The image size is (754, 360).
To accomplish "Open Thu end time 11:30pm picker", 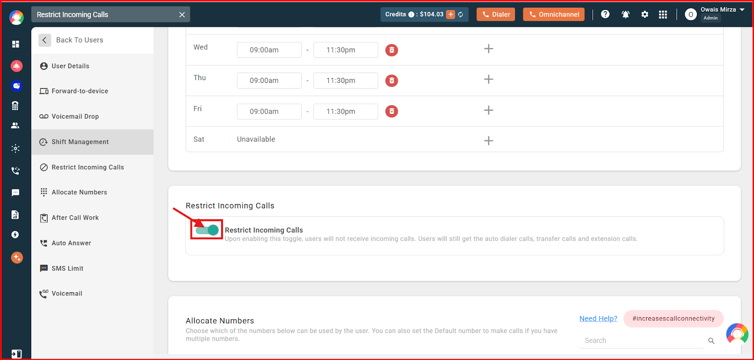I will pos(345,81).
